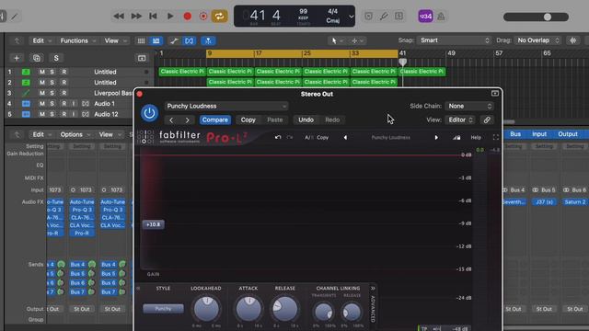Viewport: 589px width, 331px height.
Task: Select previous FabFilter preset triangle
Action: pyautogui.click(x=345, y=138)
